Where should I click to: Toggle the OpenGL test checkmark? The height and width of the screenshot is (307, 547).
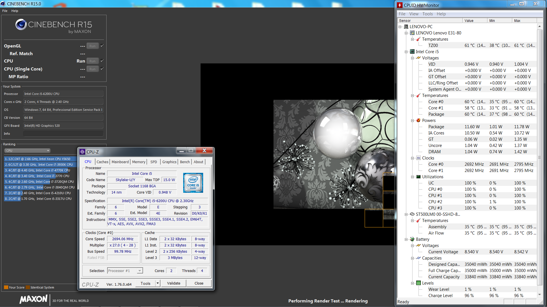102,46
